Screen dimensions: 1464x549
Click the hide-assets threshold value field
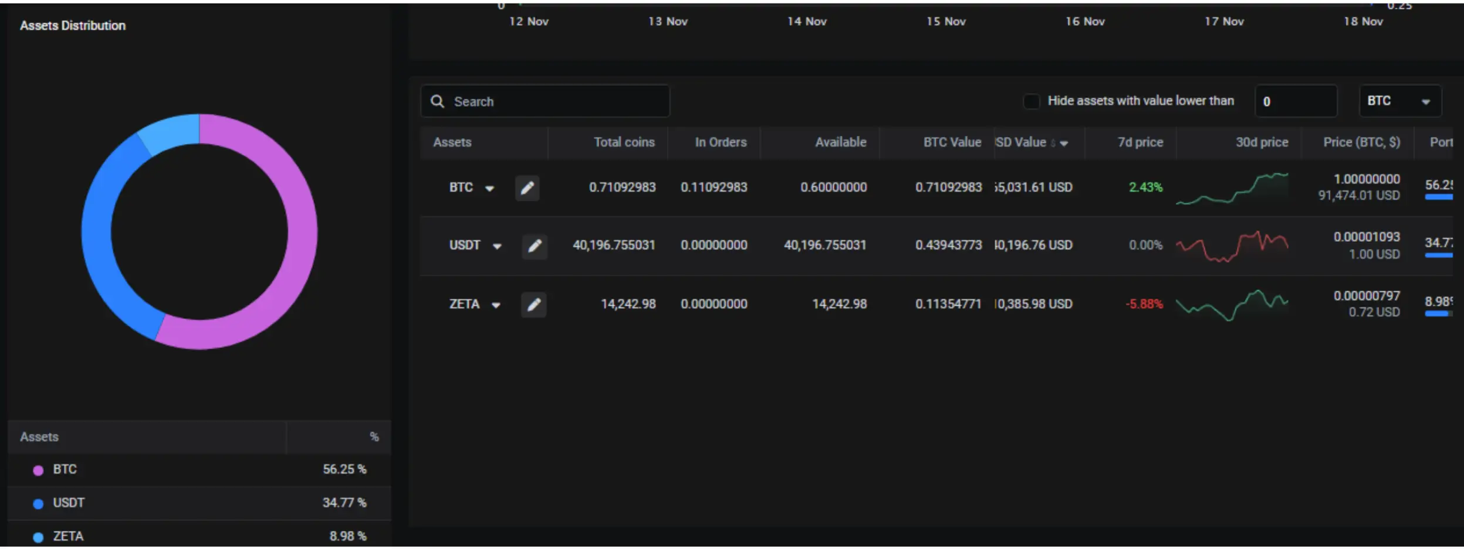coord(1295,101)
